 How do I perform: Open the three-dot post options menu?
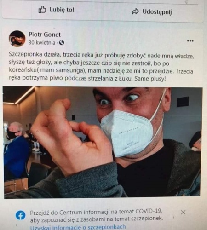point(190,41)
